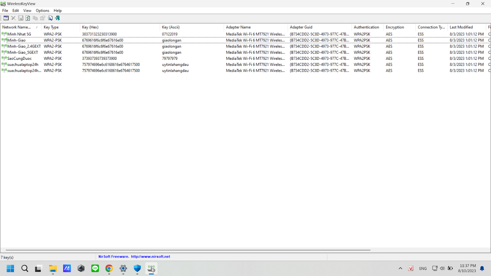This screenshot has width=491, height=276.
Task: Open the Windows Start menu
Action: (x=10, y=269)
